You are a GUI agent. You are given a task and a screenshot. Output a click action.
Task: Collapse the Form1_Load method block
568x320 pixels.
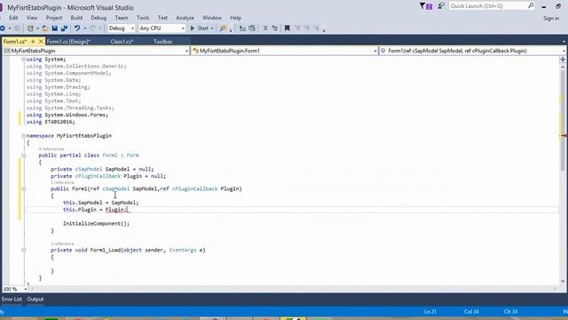pos(24,250)
